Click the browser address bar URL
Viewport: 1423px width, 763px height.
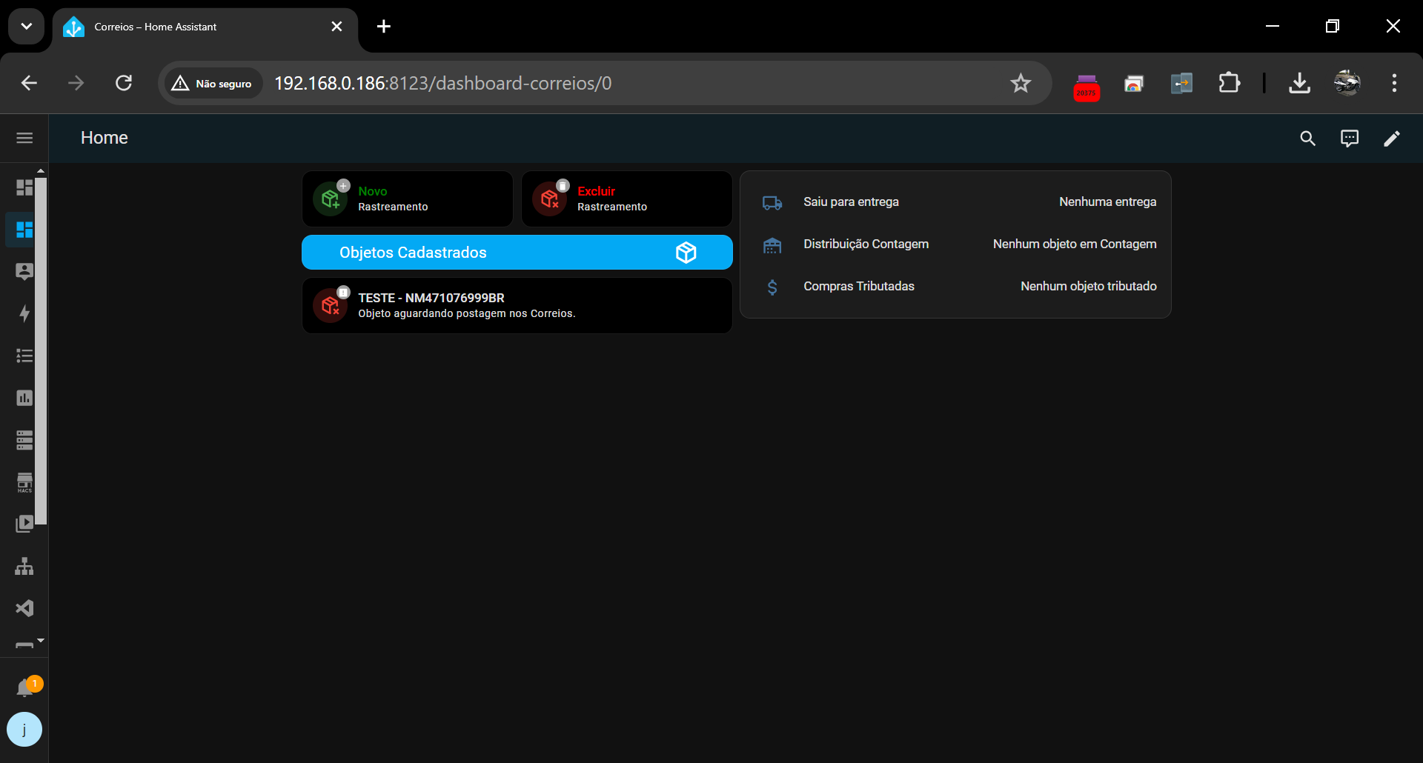[443, 83]
